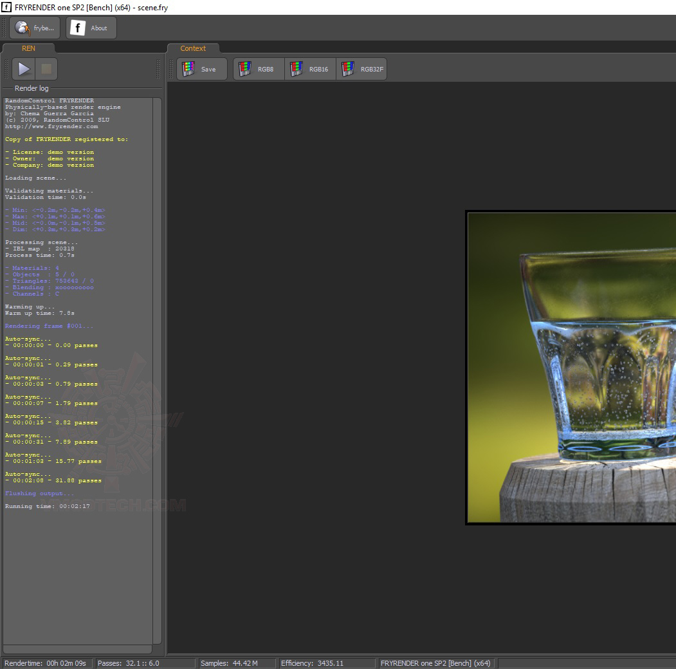Stop the render with the square button
676x669 pixels.
(46, 69)
